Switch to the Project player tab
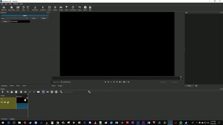Screen dimensions: 223x125 click(x=60, y=86)
